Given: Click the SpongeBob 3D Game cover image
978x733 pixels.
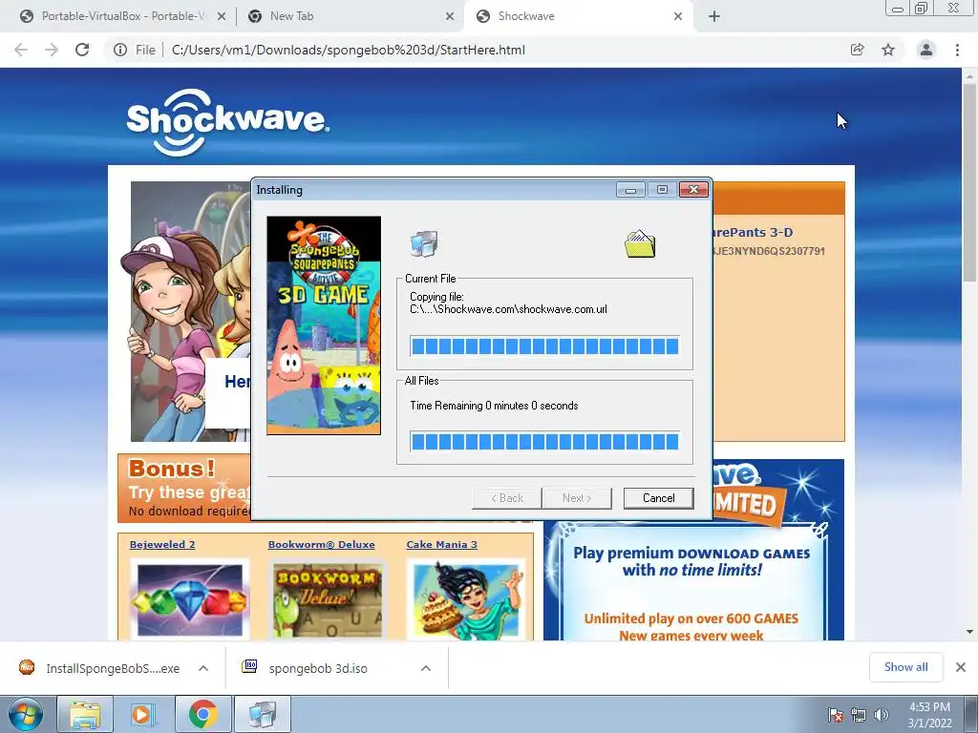Looking at the screenshot, I should pos(324,325).
